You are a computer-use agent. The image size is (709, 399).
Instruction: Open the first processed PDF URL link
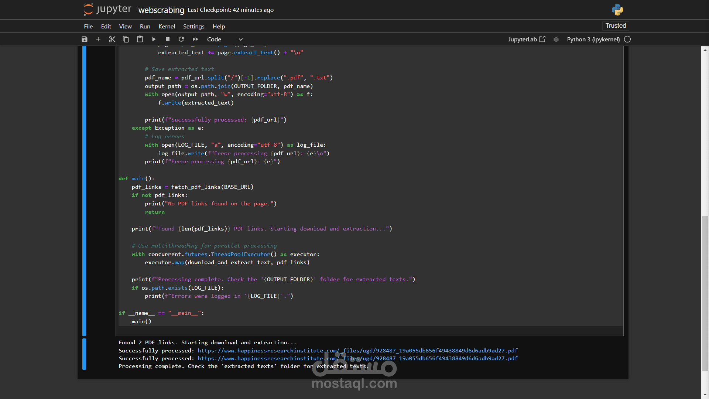pos(357,351)
